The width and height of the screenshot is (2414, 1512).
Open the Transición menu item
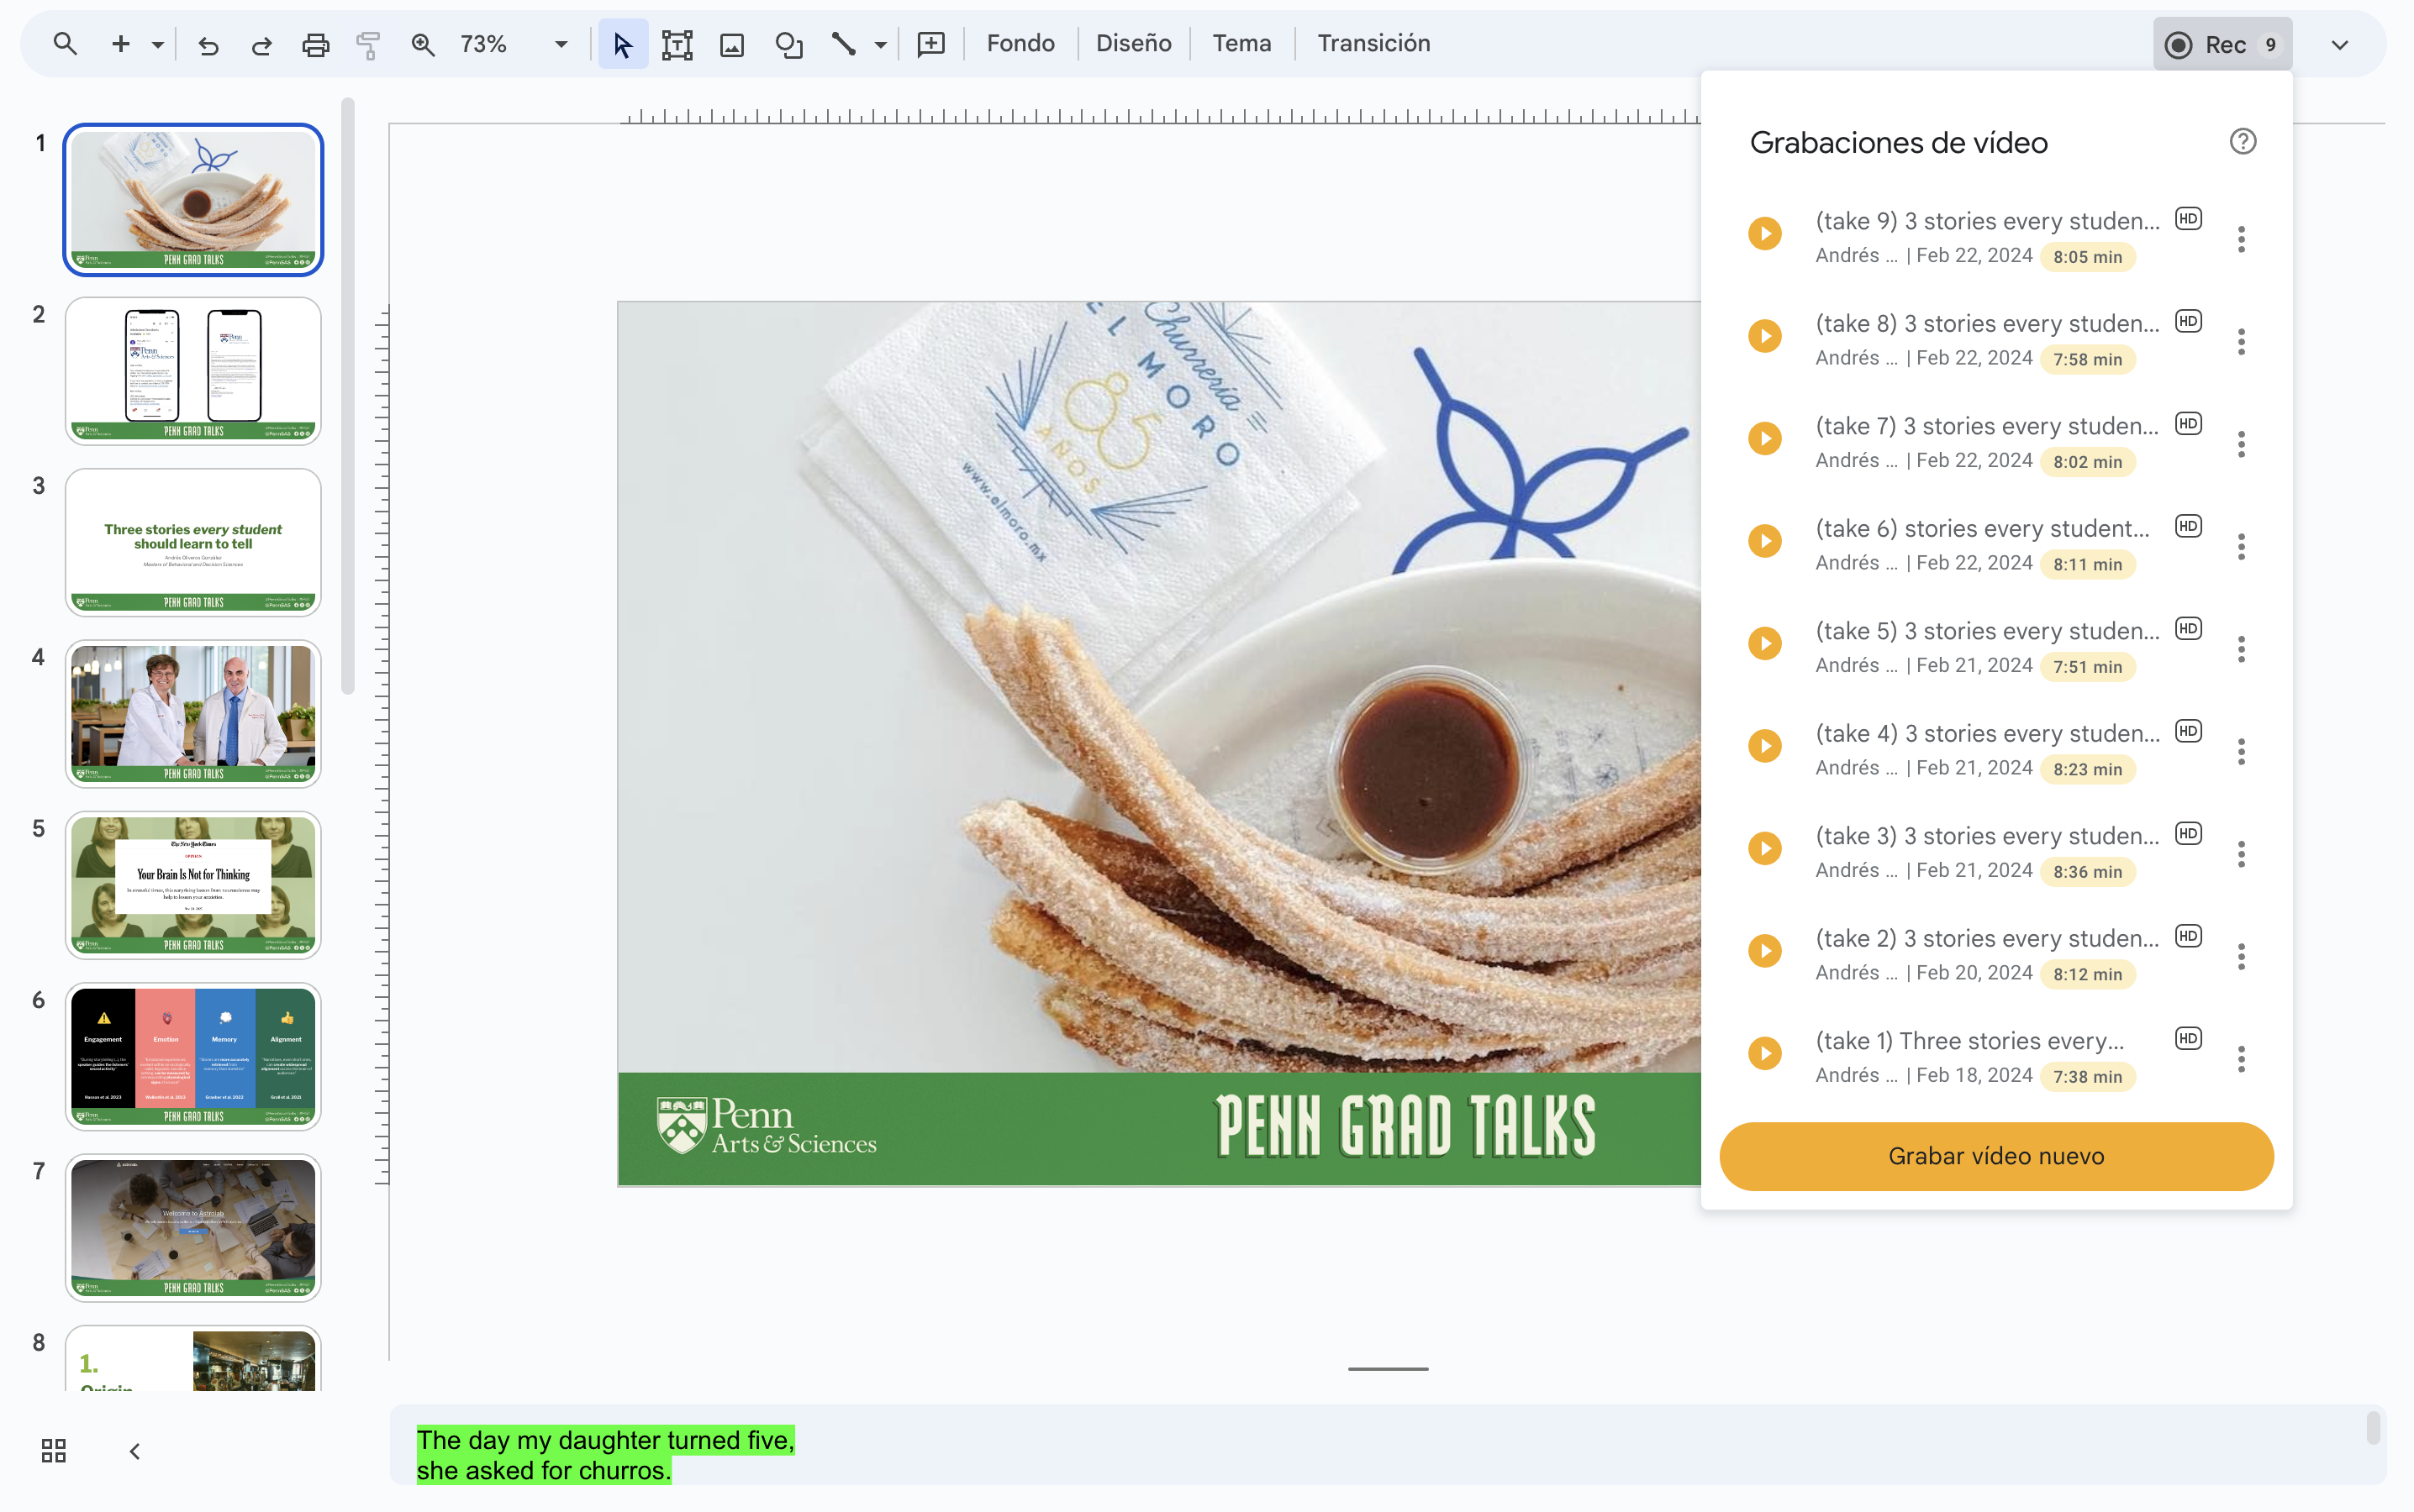click(1373, 44)
